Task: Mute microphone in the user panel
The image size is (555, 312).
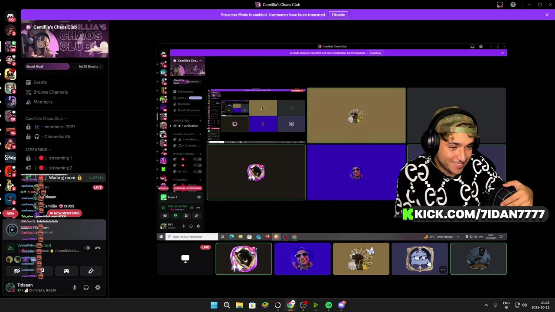Action: pyautogui.click(x=75, y=287)
